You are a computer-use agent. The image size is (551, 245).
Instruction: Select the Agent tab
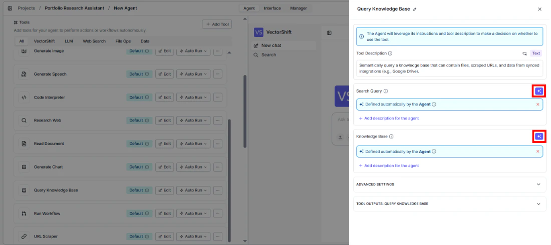[x=249, y=8]
